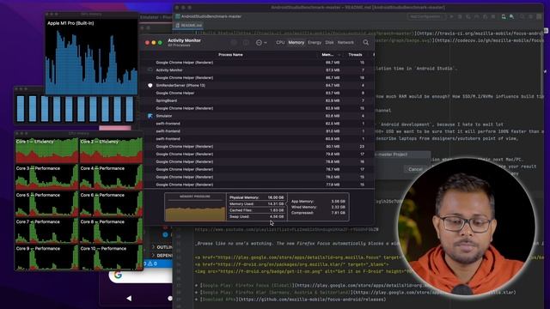The width and height of the screenshot is (550, 309).
Task: Sort by the Memory column header
Action: [x=331, y=55]
